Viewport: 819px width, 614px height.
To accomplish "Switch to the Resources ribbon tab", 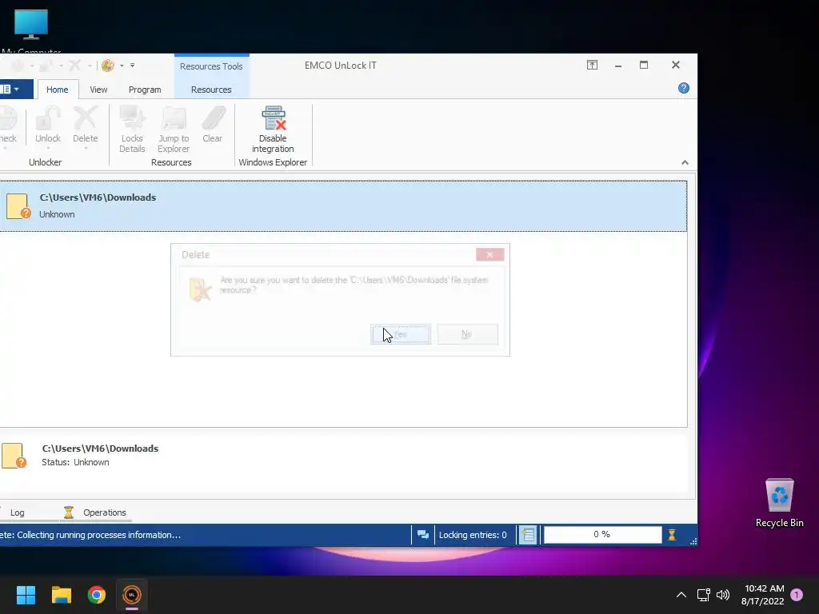I will coord(211,90).
